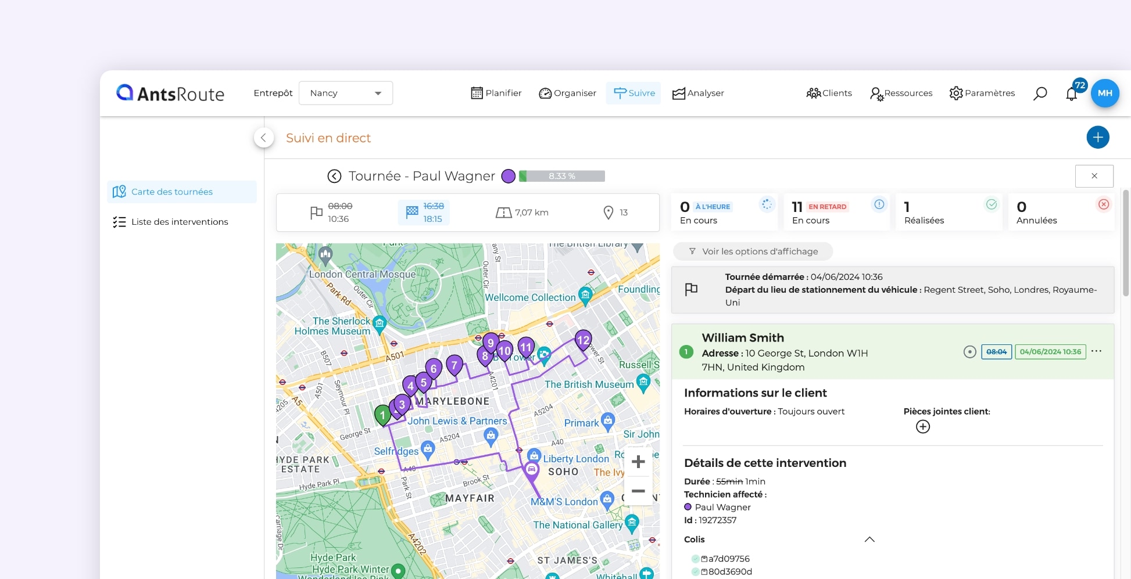Screen dimensions: 1131x579
Task: Select the William Smith status radio marker
Action: [970, 351]
